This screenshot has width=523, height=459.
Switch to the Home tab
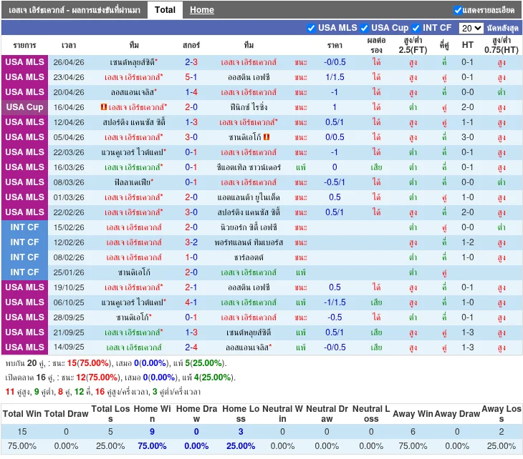[202, 10]
